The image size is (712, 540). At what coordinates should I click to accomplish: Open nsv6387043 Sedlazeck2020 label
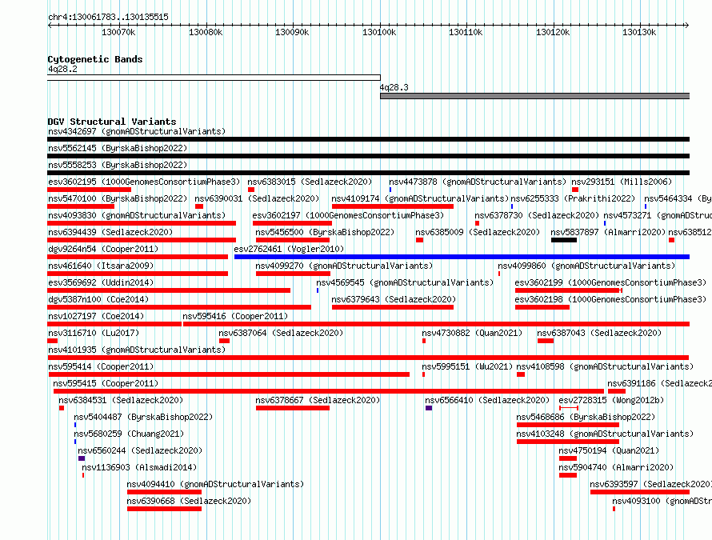tap(599, 334)
